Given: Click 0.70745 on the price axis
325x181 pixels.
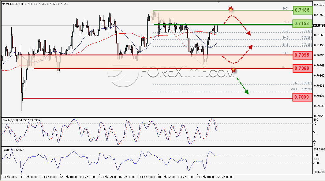Looking at the screenshot, I should [x=319, y=66].
